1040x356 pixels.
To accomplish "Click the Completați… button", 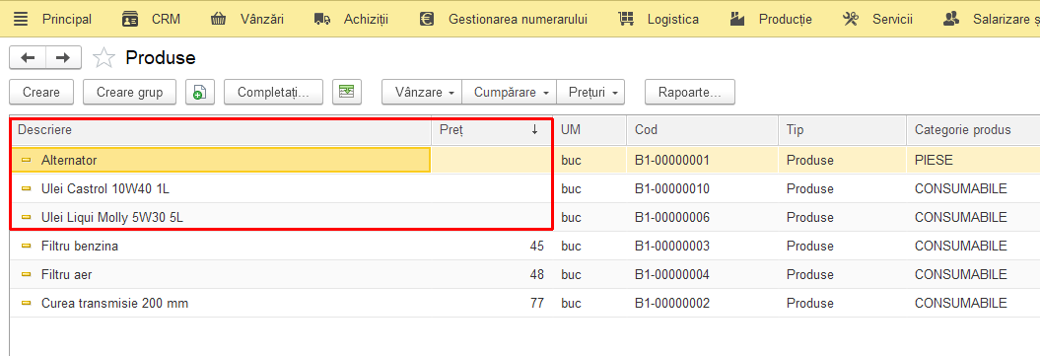I will click(x=273, y=92).
